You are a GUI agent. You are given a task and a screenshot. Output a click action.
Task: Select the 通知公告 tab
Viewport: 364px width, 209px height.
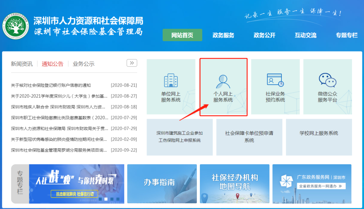pyautogui.click(x=52, y=64)
